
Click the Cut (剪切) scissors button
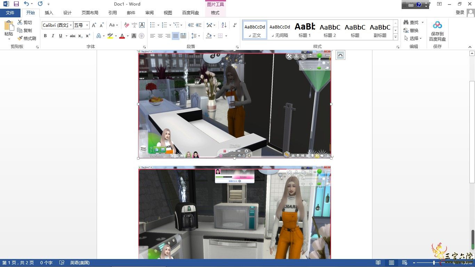[25, 23]
